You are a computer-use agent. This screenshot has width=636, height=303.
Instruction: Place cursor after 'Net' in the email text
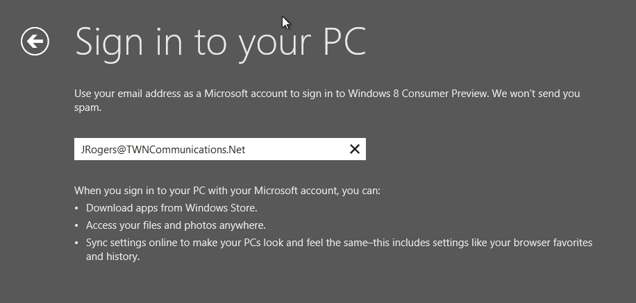246,150
